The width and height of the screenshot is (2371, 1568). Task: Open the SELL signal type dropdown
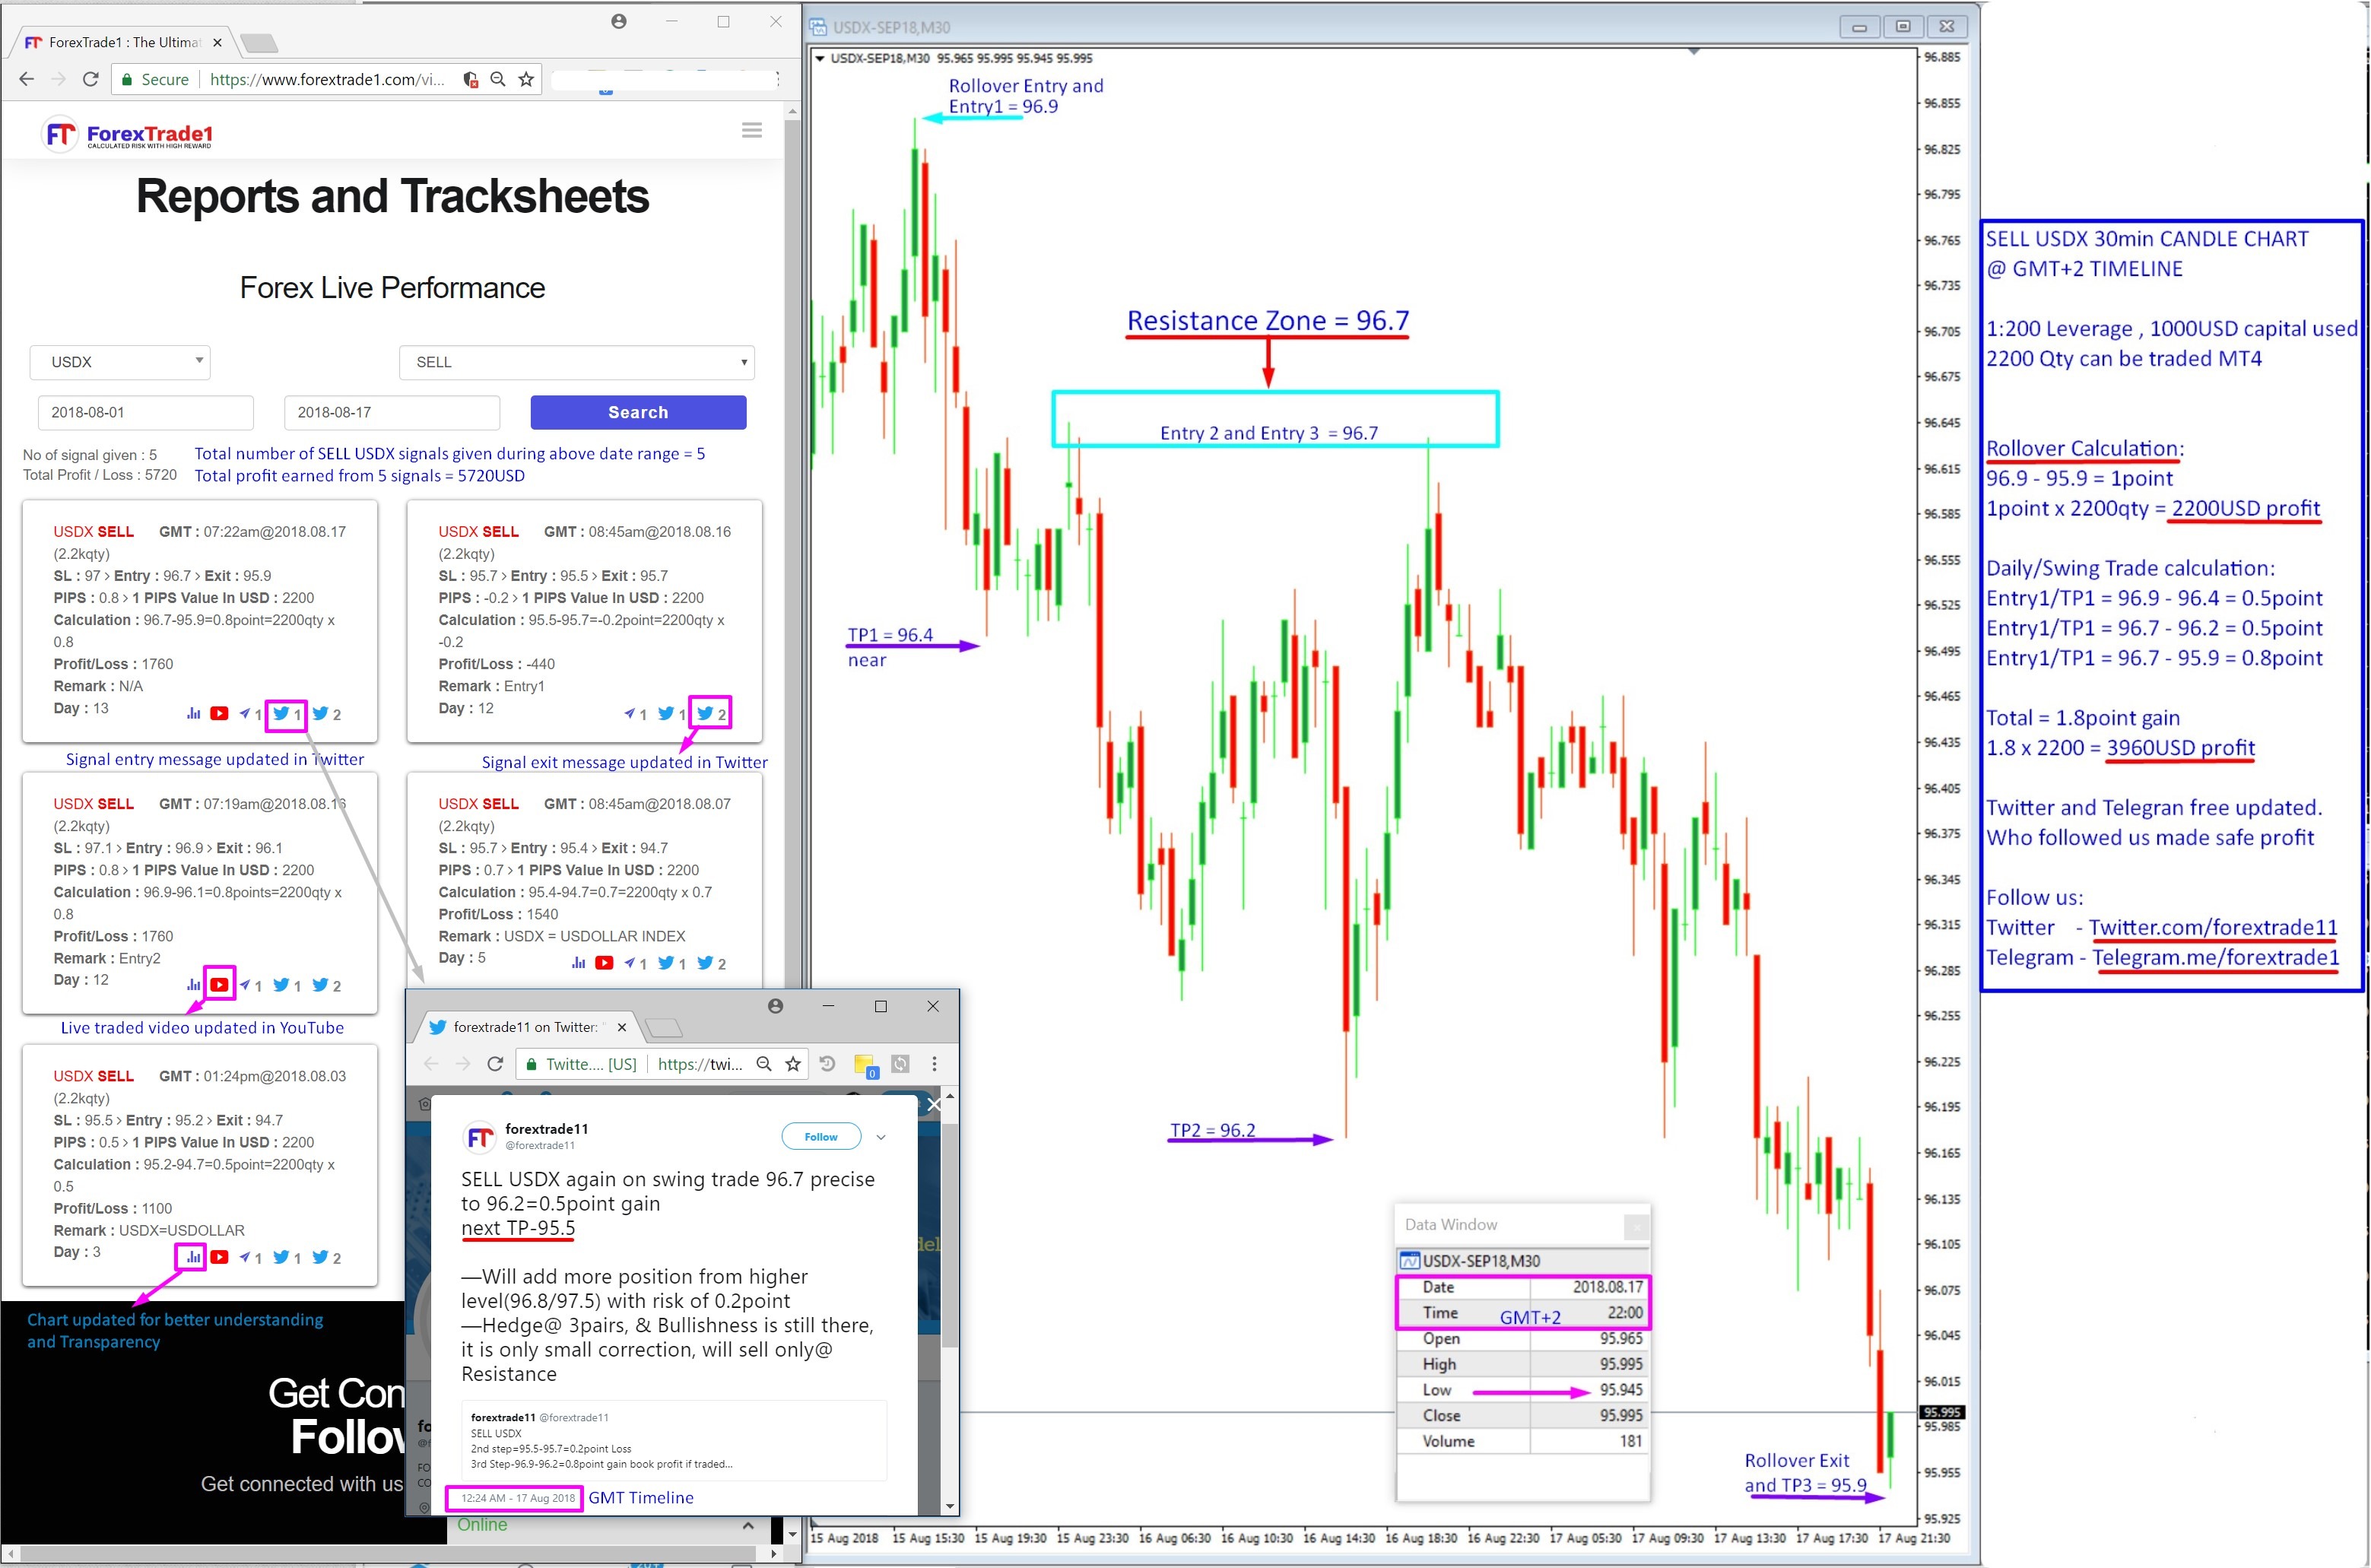coord(577,362)
